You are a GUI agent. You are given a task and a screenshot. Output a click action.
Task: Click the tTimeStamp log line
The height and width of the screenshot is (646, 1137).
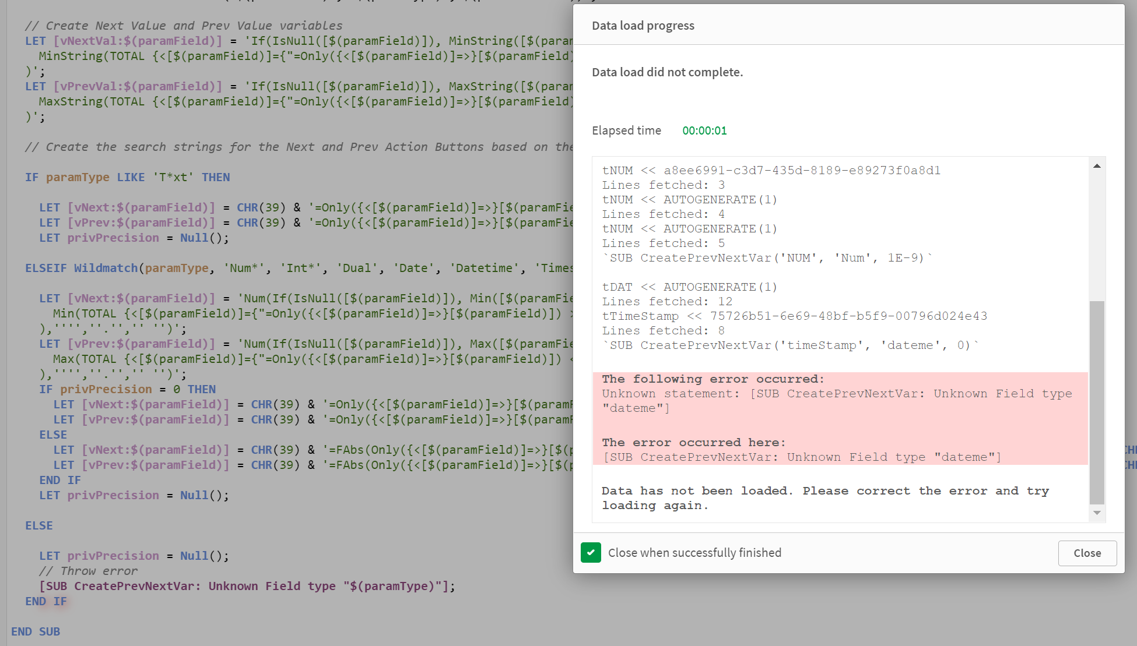point(794,316)
